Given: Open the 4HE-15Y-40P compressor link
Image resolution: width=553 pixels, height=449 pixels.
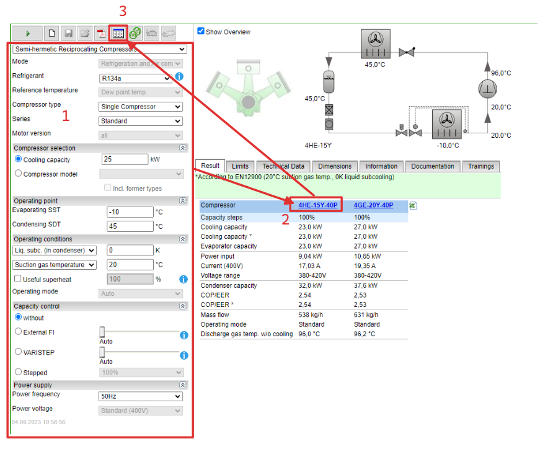Looking at the screenshot, I should tap(317, 205).
